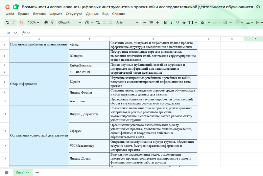Apply percent format with % icon
This screenshot has width=263, height=176.
tap(98, 22)
